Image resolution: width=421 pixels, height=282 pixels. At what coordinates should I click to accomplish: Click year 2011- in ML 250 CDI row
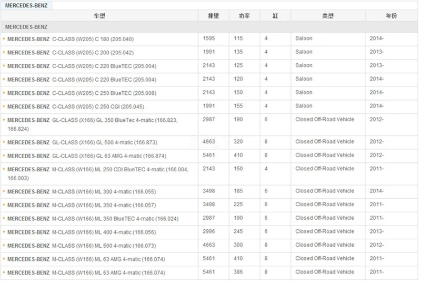point(377,169)
